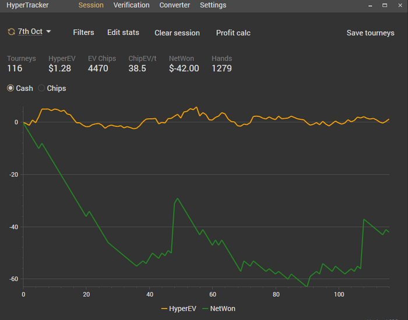This screenshot has height=320, width=408.
Task: Click the EV Chips value 4470
Action: coord(98,68)
